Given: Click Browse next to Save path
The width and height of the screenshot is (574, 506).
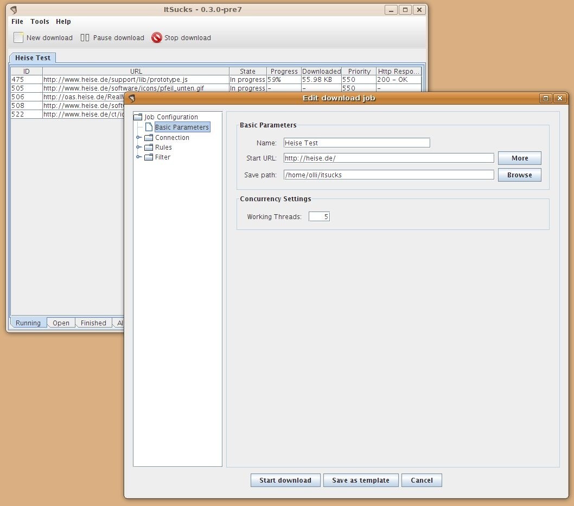Looking at the screenshot, I should pyautogui.click(x=519, y=175).
